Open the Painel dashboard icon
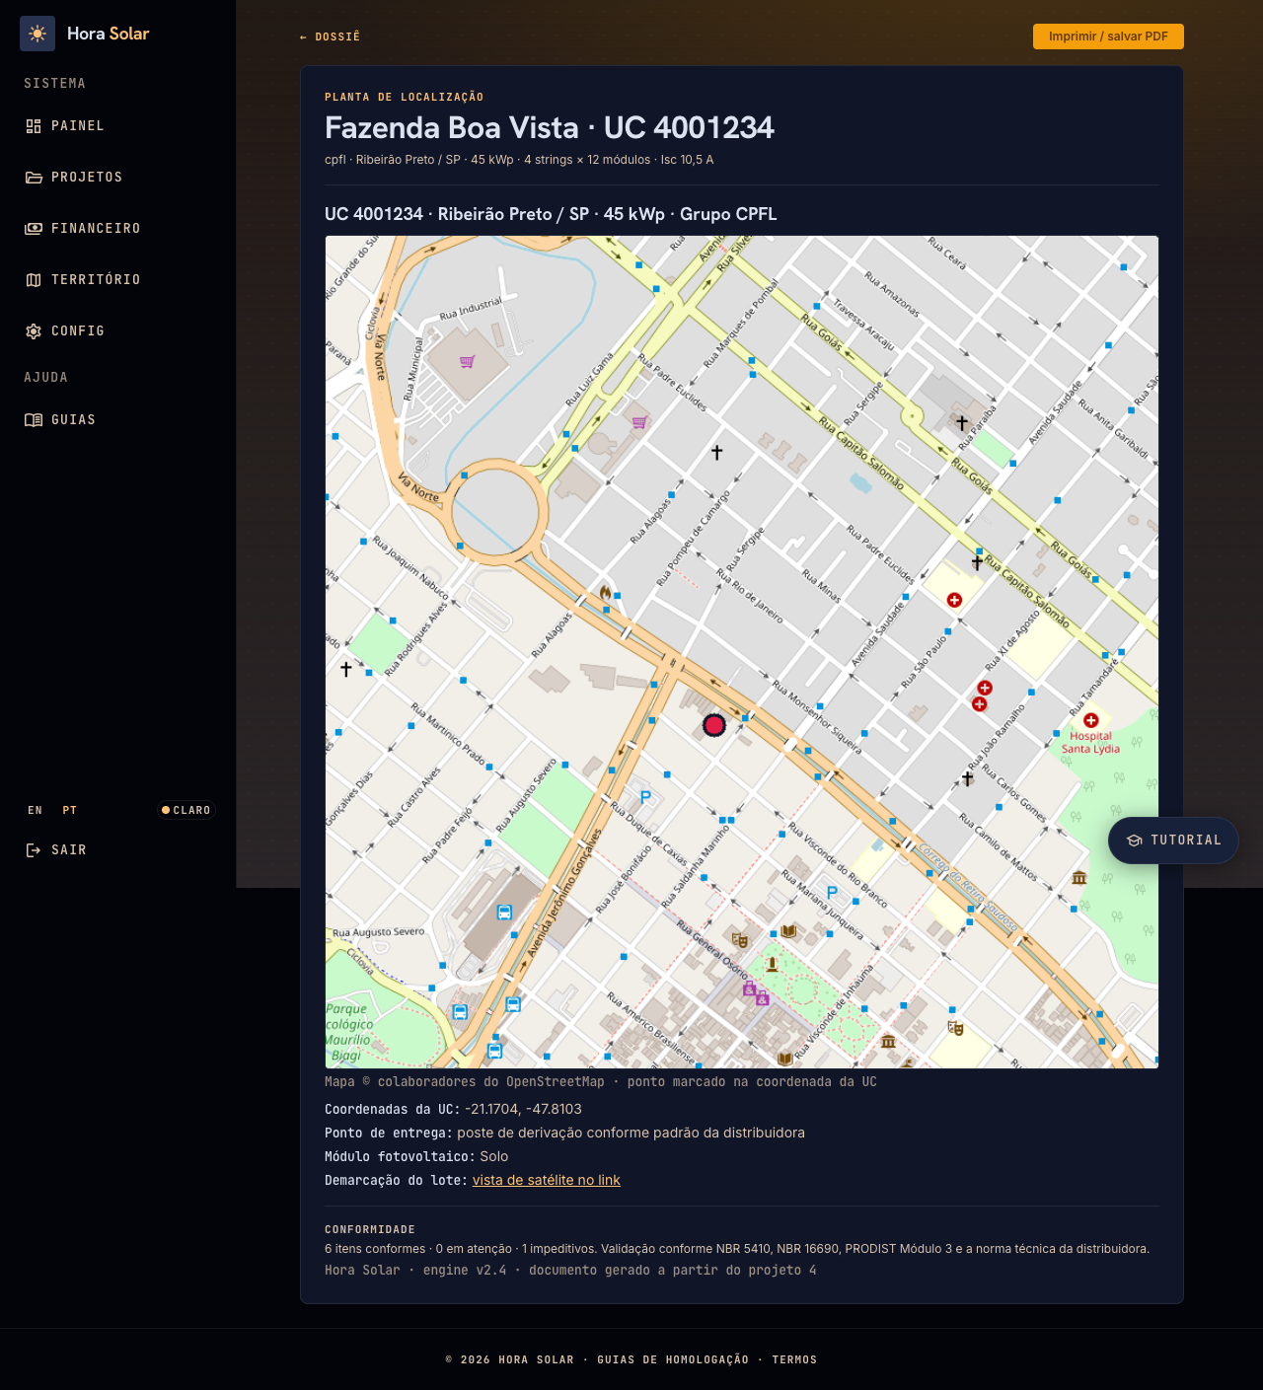Viewport: 1263px width, 1390px height. [x=34, y=126]
